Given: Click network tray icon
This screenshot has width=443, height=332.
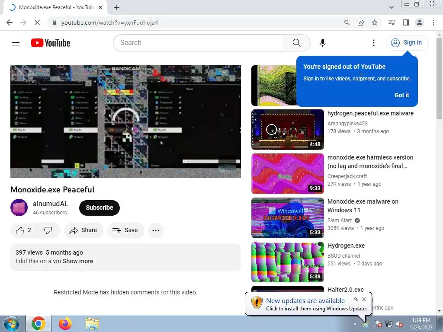Looking at the screenshot, I should tap(389, 324).
